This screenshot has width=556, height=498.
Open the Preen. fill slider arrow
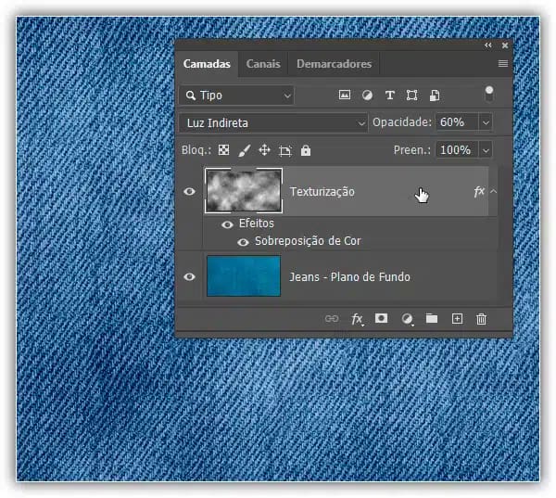pyautogui.click(x=486, y=150)
